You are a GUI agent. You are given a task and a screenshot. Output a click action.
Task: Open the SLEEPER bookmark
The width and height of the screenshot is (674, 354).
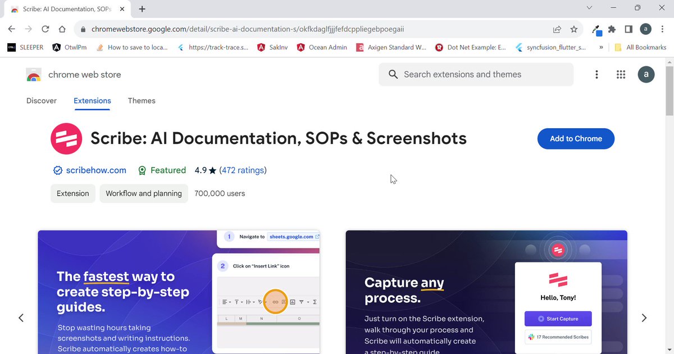click(x=25, y=47)
